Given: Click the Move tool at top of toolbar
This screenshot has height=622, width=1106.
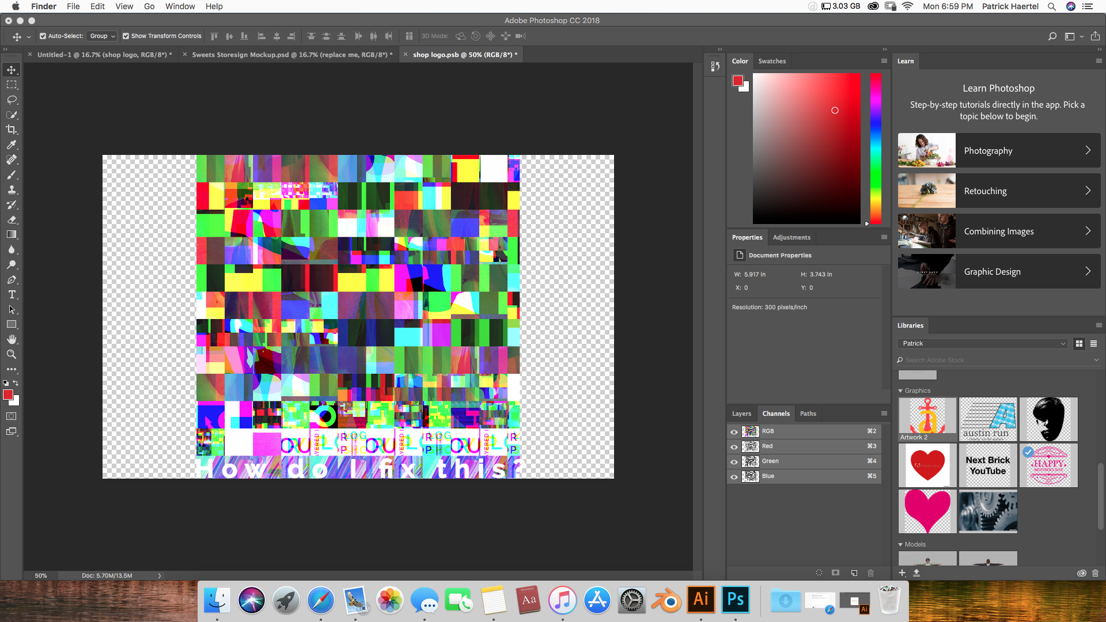Looking at the screenshot, I should point(12,69).
